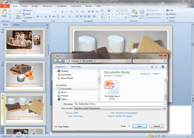This screenshot has width=194, height=138.
Task: Open the dialog help icon
Action: pyautogui.click(x=163, y=67)
